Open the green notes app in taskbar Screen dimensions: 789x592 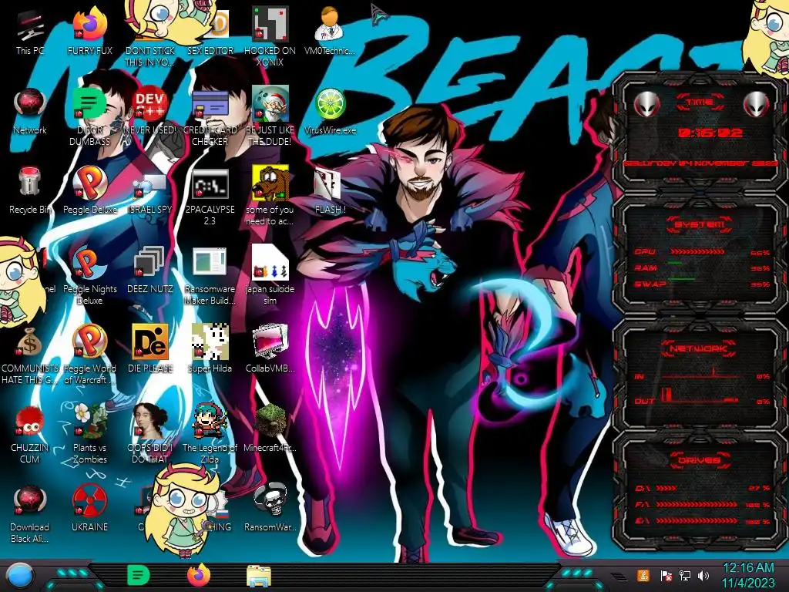tap(139, 575)
